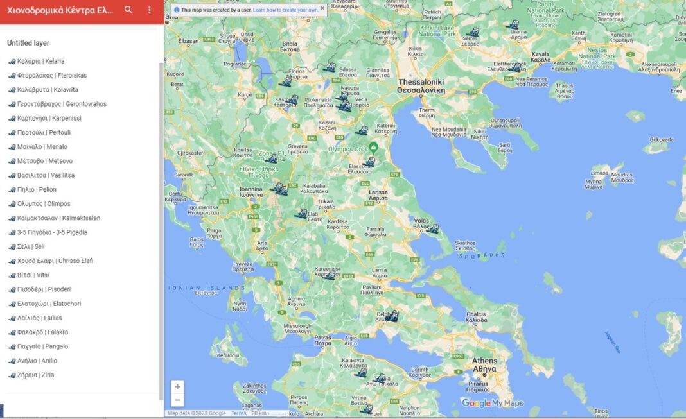Screen dimensions: 686x419
Task: Open the three-dot overflow menu
Action: [x=149, y=11]
